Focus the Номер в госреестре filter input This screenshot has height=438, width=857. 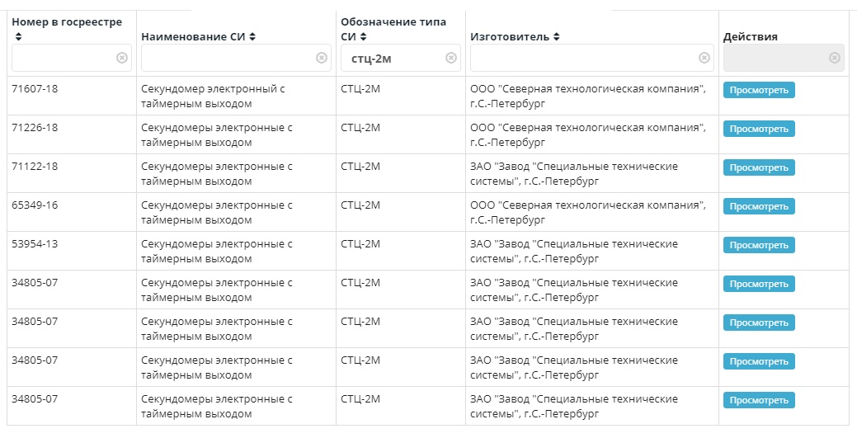tap(62, 58)
